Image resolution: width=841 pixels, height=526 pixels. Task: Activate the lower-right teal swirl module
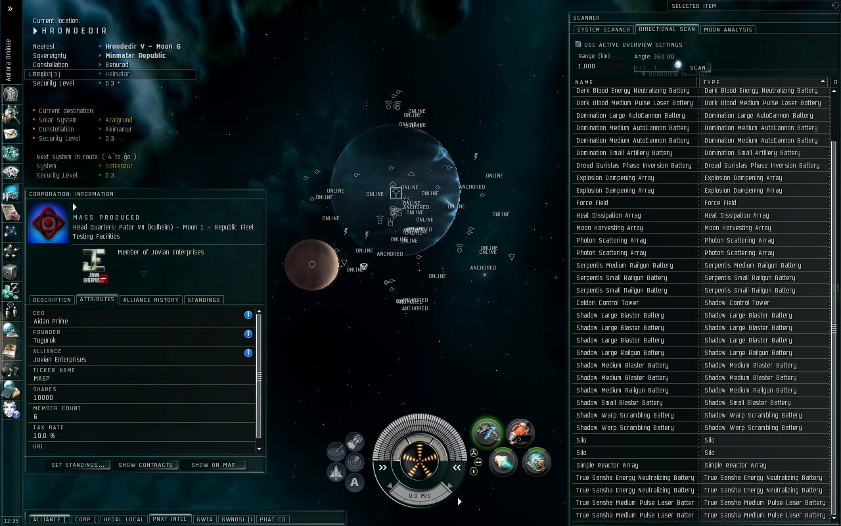pyautogui.click(x=536, y=462)
